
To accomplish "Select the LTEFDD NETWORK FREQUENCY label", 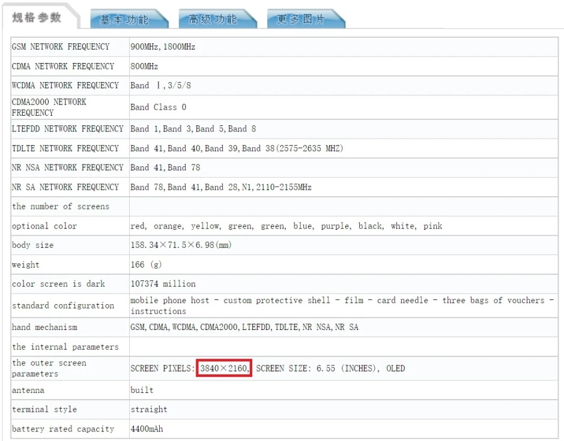I will pyautogui.click(x=67, y=129).
